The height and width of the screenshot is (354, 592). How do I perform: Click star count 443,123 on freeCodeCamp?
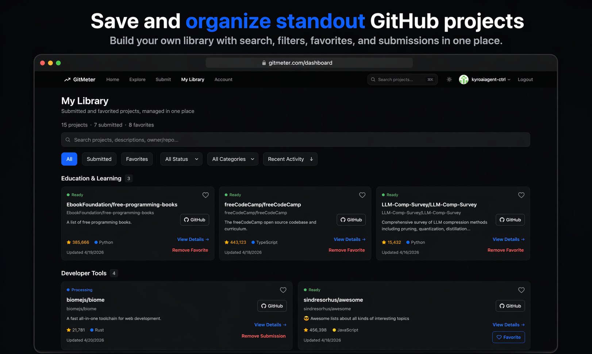point(235,242)
